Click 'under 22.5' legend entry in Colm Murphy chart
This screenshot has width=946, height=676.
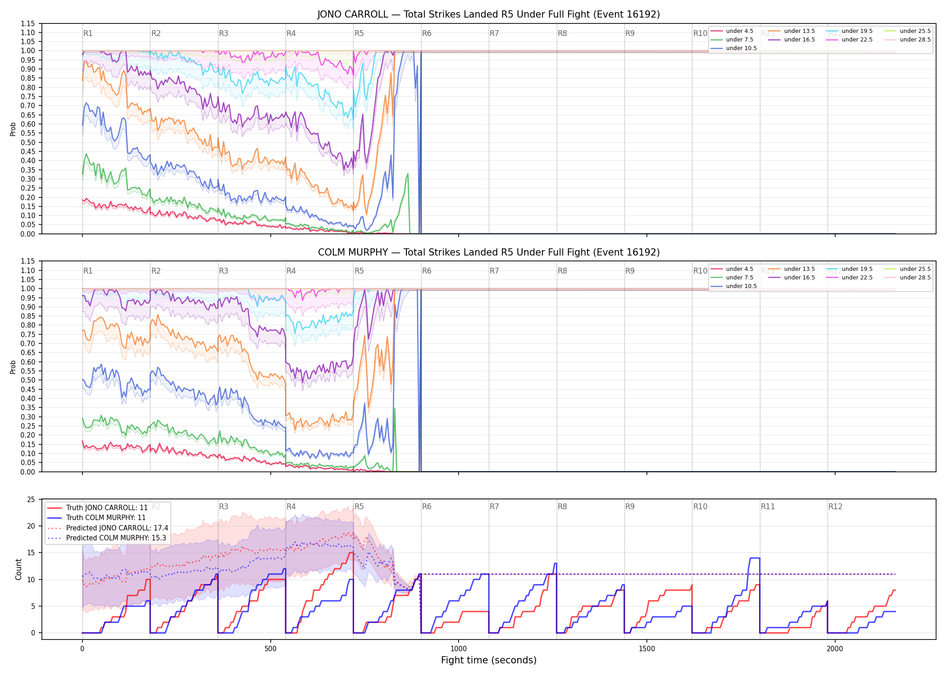(850, 278)
